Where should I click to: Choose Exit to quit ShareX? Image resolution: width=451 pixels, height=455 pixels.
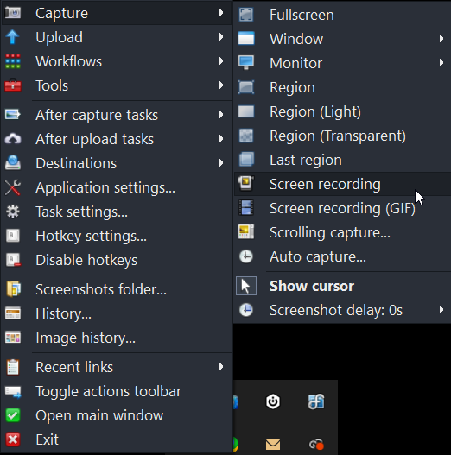coord(117,439)
